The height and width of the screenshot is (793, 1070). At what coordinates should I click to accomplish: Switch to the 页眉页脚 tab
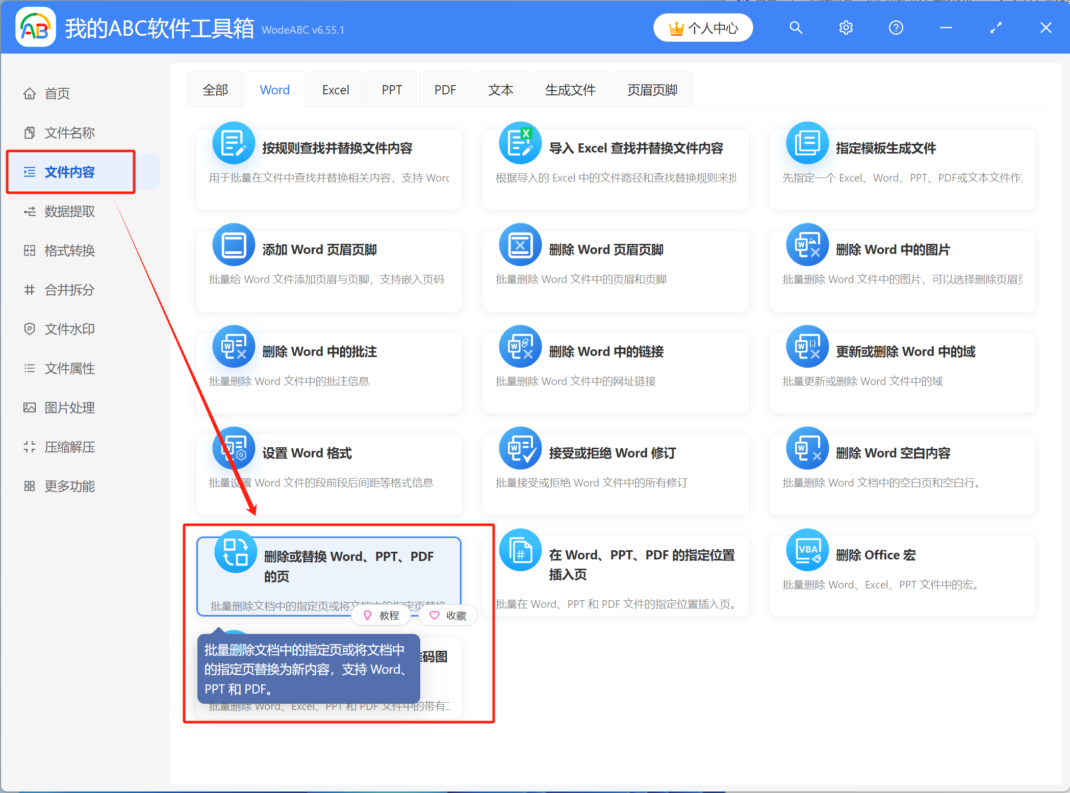tap(652, 89)
